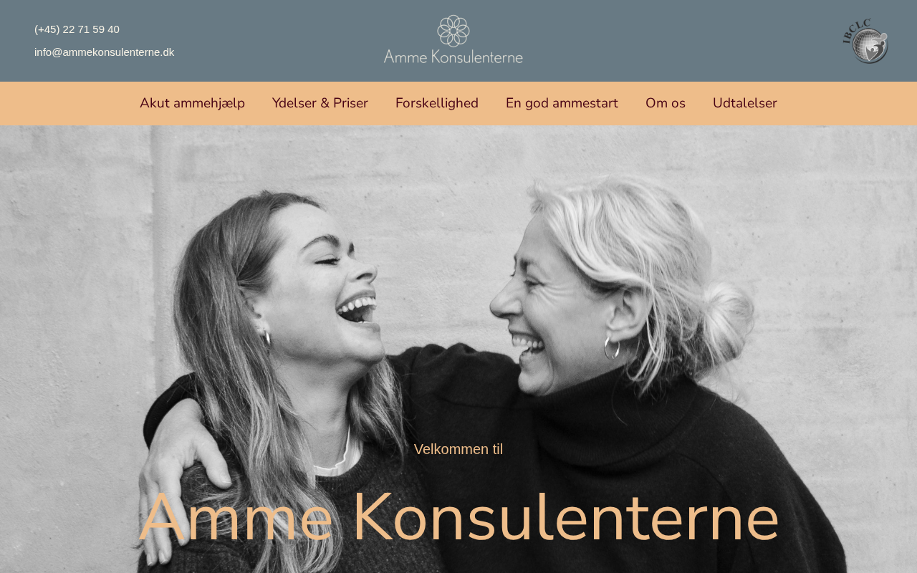Open the Om os page
Screen dimensions: 917x573
tap(666, 103)
